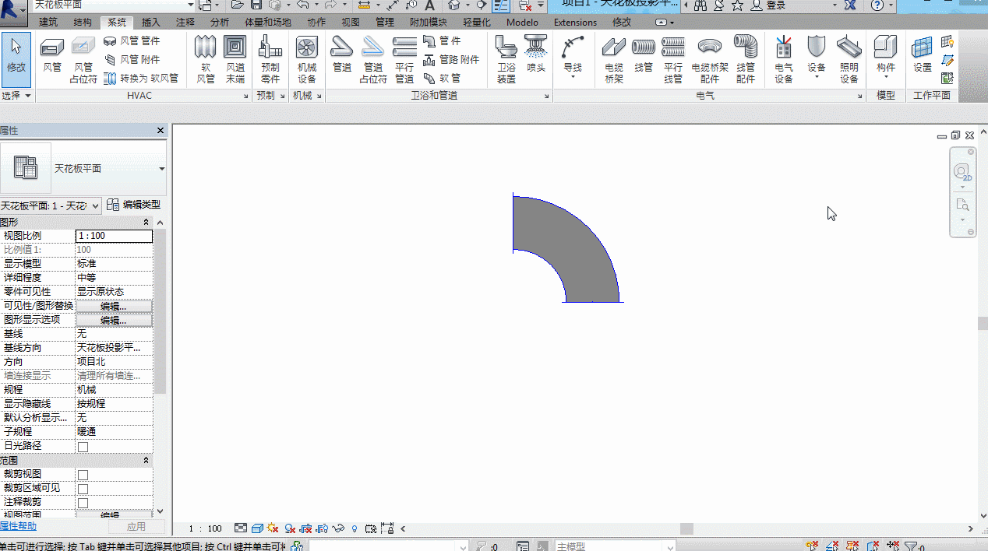Click the 软管 flex pipe tool
This screenshot has height=551, width=988.
tap(442, 78)
